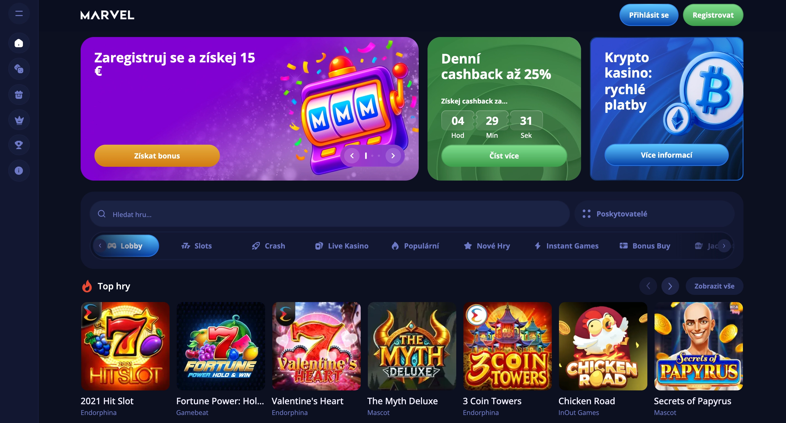Show previous promo banner slide
Screen dimensions: 786x423
point(352,156)
